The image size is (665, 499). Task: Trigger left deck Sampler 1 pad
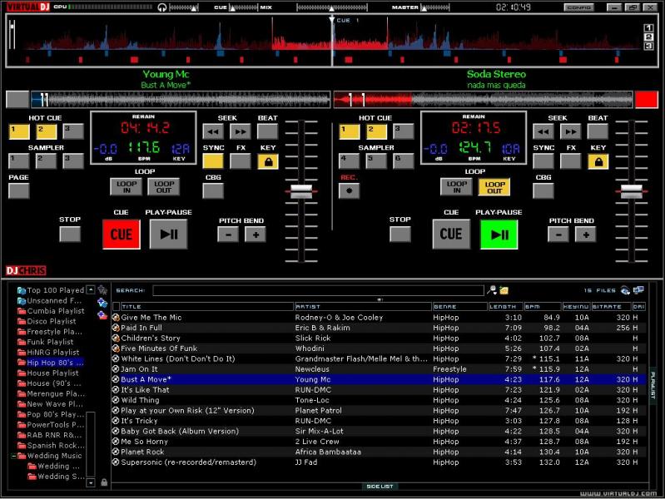click(18, 161)
